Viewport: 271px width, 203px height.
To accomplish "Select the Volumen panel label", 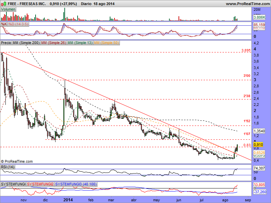I will tap(8, 9).
